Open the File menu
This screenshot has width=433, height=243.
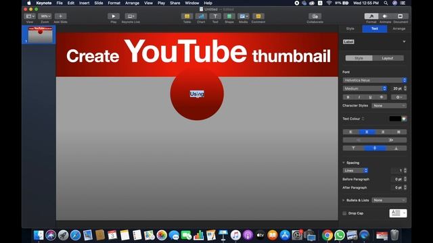[60, 3]
